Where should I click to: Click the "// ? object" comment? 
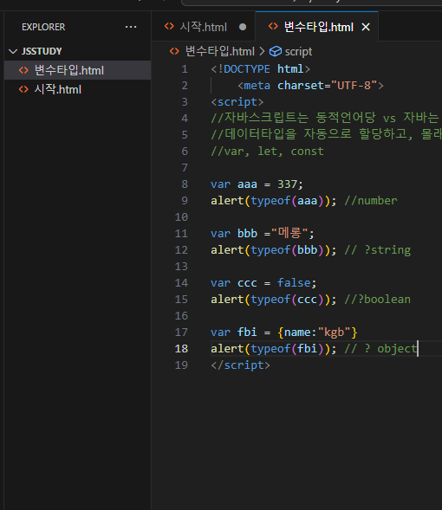pyautogui.click(x=380, y=349)
